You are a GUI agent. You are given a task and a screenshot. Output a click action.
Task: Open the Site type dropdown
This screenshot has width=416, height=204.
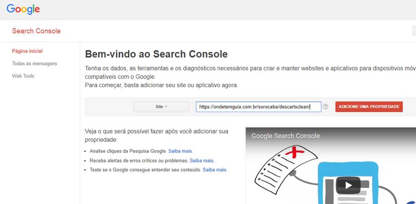161,107
